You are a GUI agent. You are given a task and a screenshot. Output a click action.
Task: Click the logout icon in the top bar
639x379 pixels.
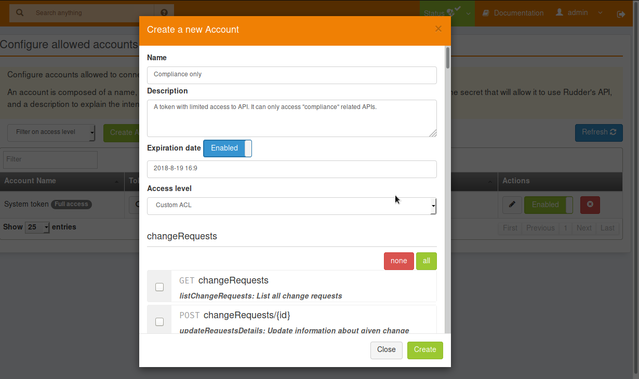pos(621,13)
